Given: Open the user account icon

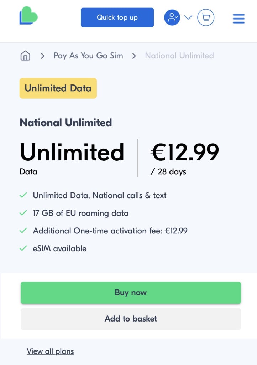Looking at the screenshot, I should point(172,17).
